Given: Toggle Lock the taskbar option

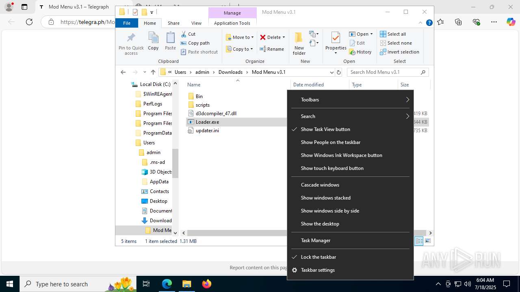Looking at the screenshot, I should tap(350, 257).
